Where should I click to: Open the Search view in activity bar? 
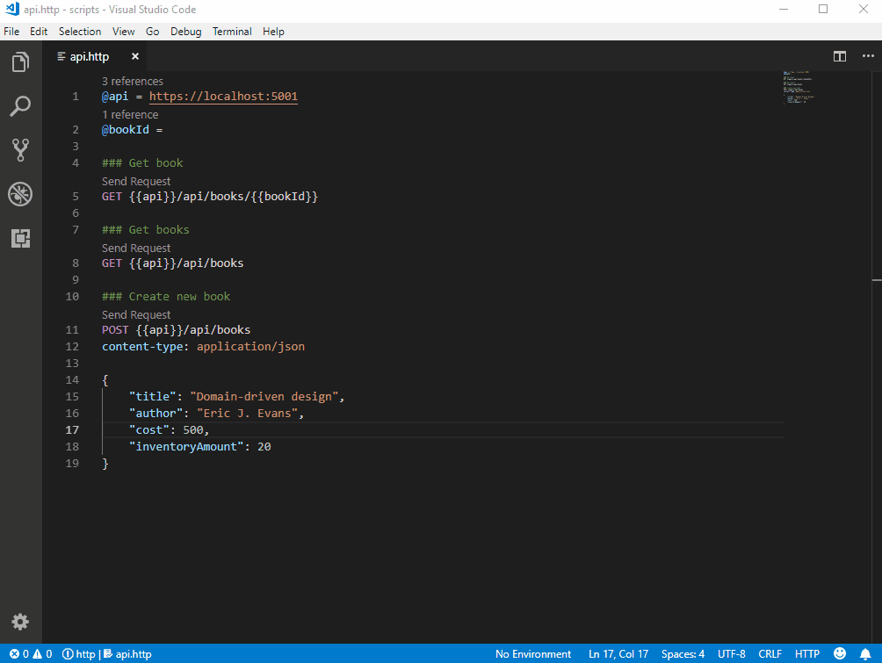pyautogui.click(x=20, y=106)
